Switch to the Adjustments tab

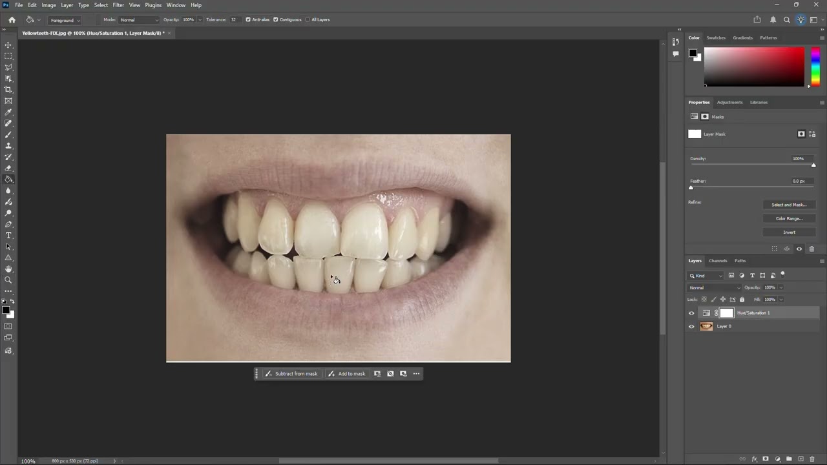pos(729,102)
